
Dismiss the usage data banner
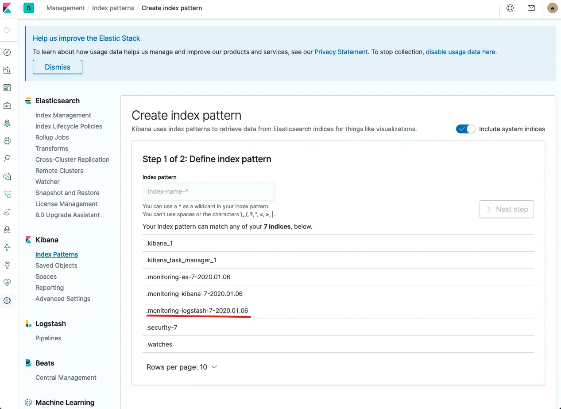click(58, 67)
